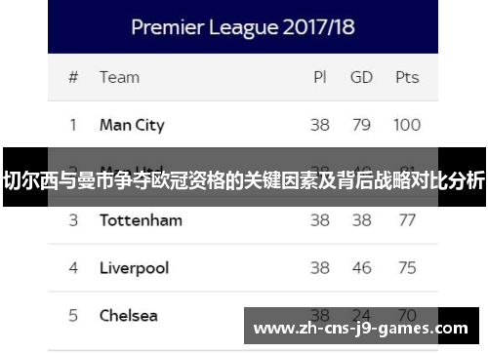Image resolution: width=488 pixels, height=353 pixels.
Task: Select the Chelsea team name
Action: 129,316
